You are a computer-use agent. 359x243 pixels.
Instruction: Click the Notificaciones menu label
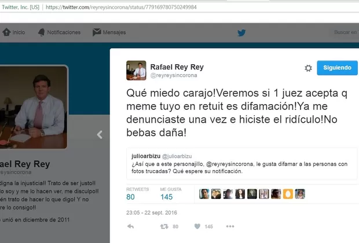pos(64,32)
